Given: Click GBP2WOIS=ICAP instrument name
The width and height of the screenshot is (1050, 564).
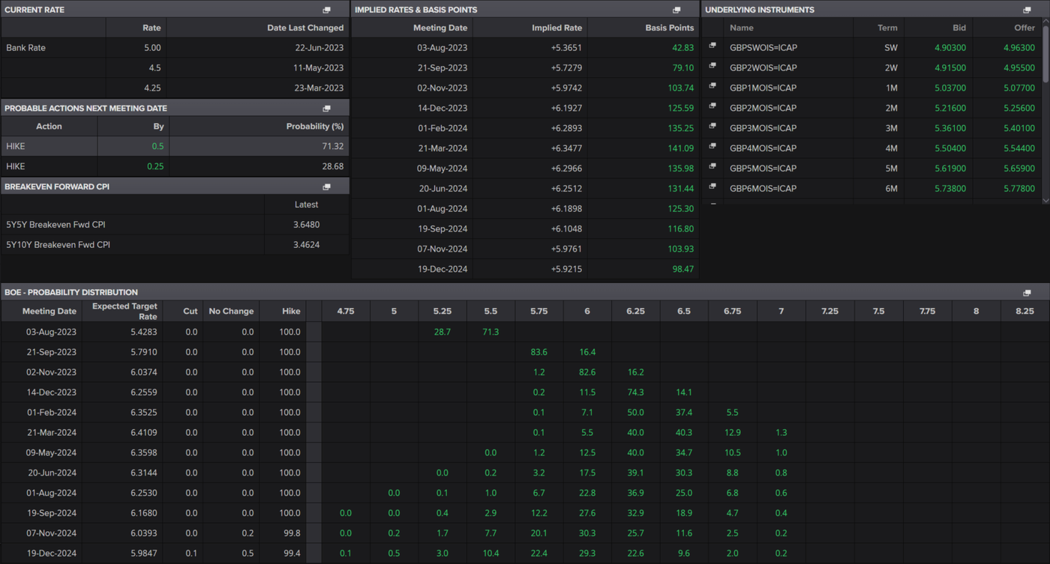Looking at the screenshot, I should 763,67.
